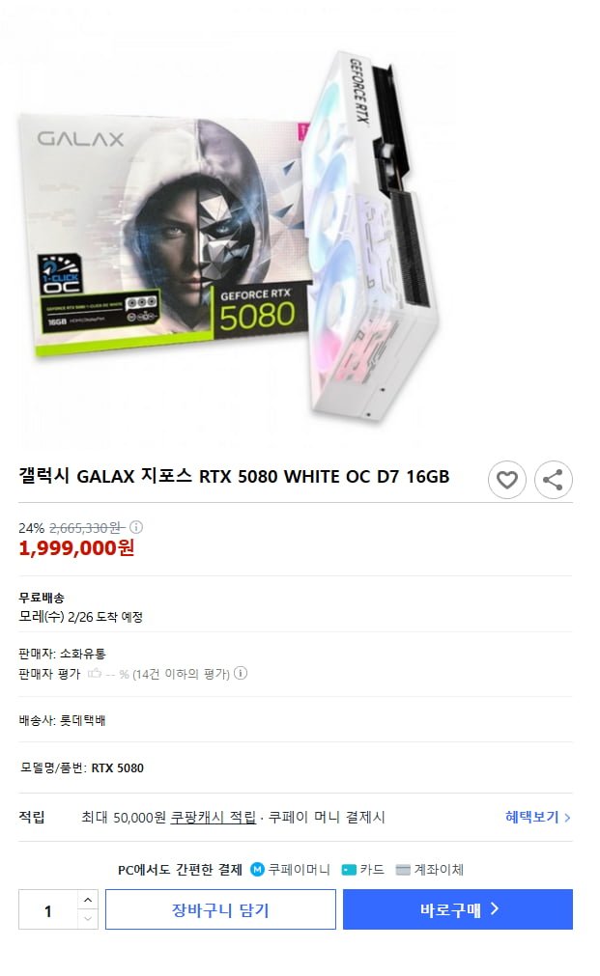Click the card payment icon
Viewport: 600px width, 976px height.
click(x=349, y=870)
